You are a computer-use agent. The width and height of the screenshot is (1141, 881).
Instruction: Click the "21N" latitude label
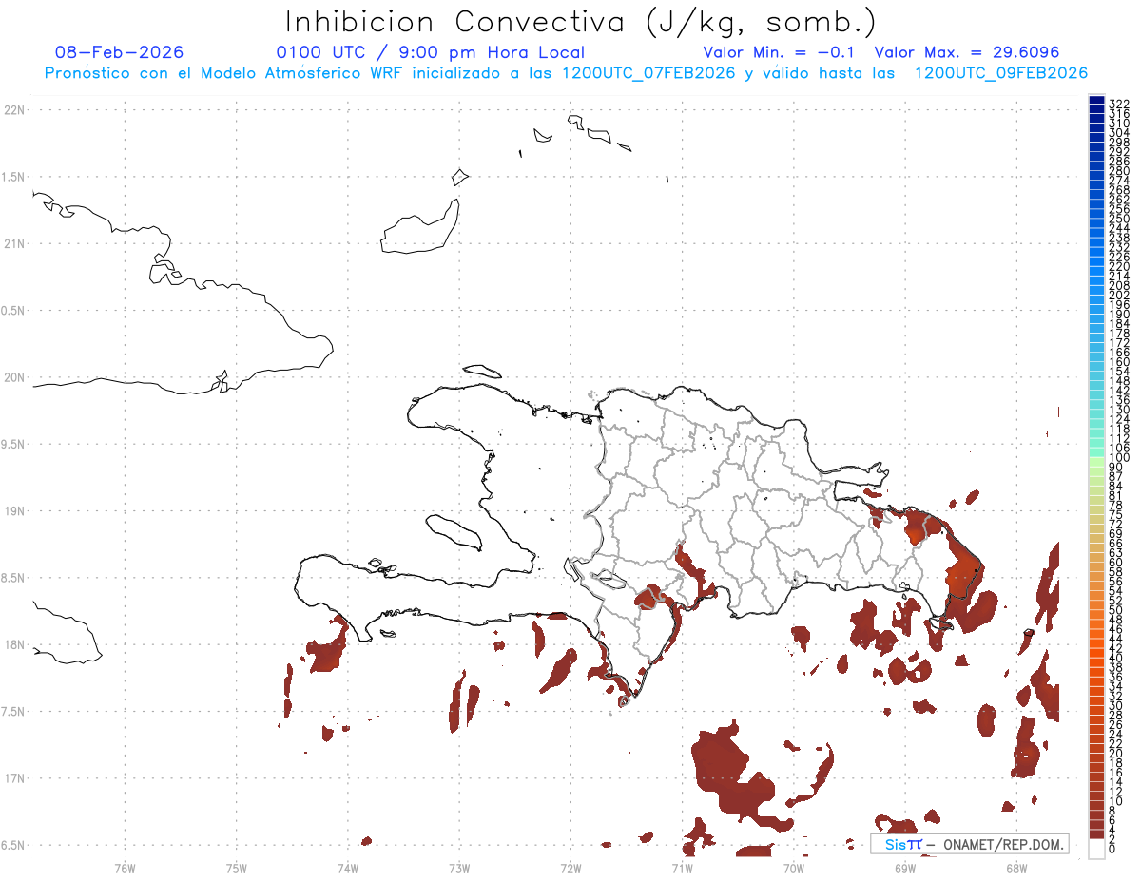click(x=13, y=244)
